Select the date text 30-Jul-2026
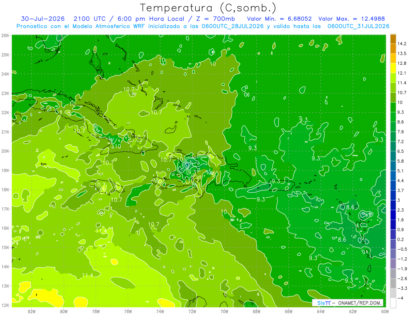This screenshot has height=316, width=409. click(x=43, y=19)
